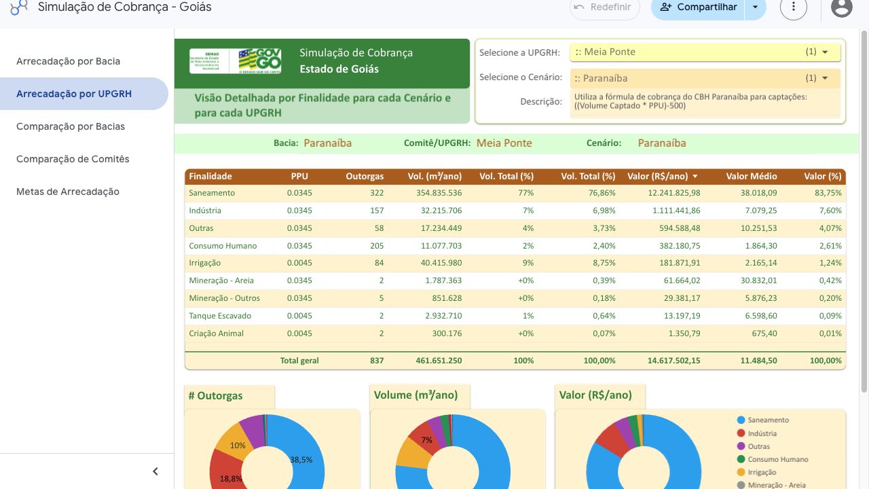Click the Mineração - Outros row label
The height and width of the screenshot is (489, 869).
click(224, 298)
